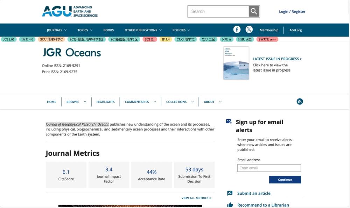Open the Books menu item

(x=108, y=30)
